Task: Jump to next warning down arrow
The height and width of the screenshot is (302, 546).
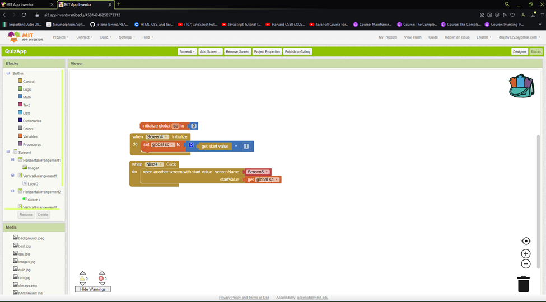Action: (82, 284)
